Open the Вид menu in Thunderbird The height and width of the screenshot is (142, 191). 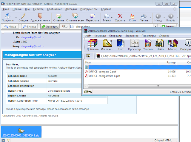point(27,9)
